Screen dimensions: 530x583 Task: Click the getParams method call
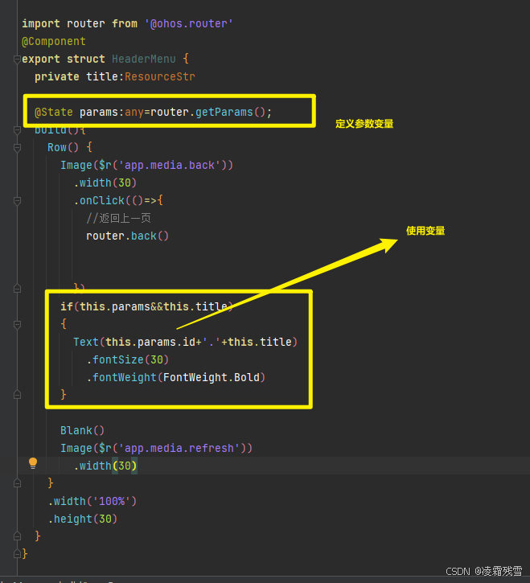[x=224, y=112]
